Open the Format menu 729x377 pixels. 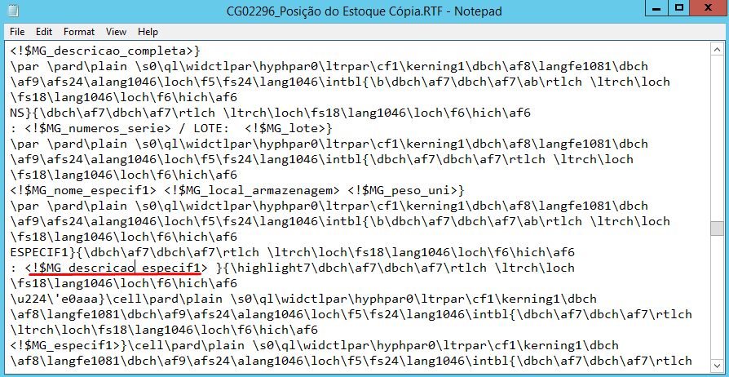(79, 32)
